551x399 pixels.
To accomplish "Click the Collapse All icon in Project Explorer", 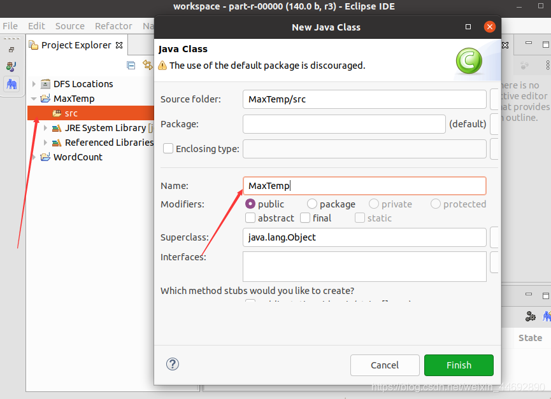I will click(x=131, y=66).
